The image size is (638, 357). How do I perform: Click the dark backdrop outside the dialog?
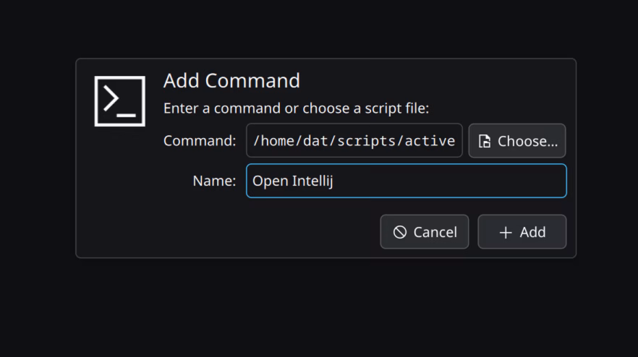[318, 311]
